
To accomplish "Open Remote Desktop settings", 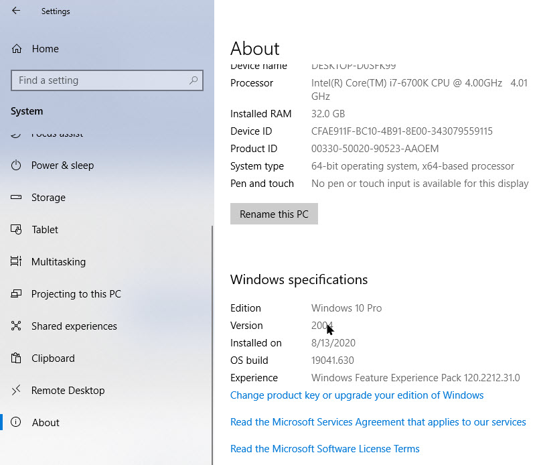I will (x=68, y=391).
